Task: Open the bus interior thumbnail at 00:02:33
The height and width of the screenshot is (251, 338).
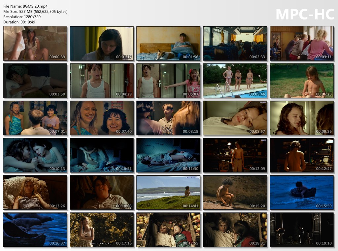Action: 235,44
